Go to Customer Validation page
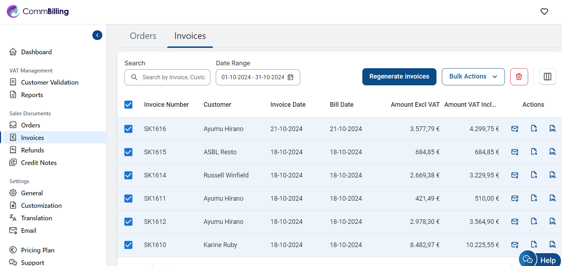Screen dimensions: 562x266 click(x=50, y=82)
